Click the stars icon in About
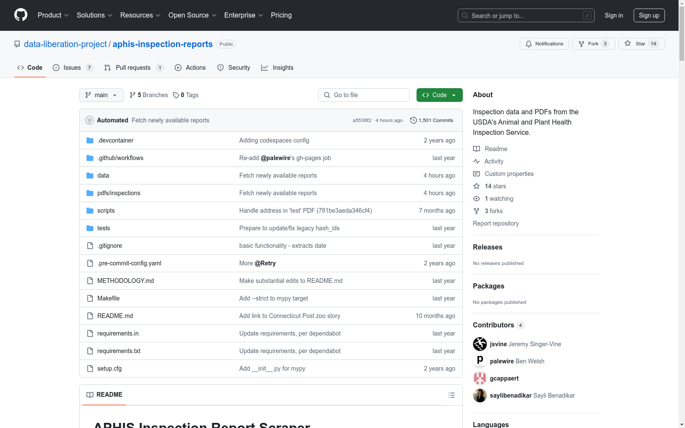 (477, 186)
